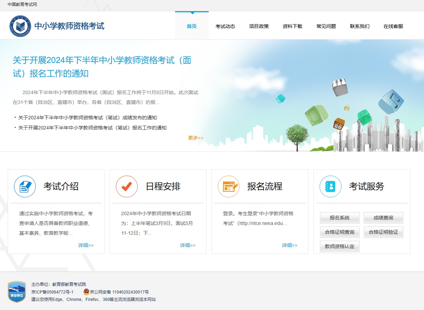This screenshot has height=310, width=424.
Task: Click the 日程安排 checkmark icon
Action: 126,186
